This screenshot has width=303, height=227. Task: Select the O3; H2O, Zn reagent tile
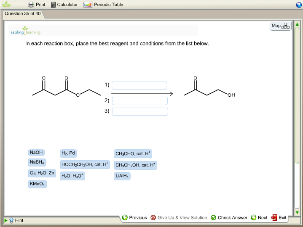click(x=42, y=173)
